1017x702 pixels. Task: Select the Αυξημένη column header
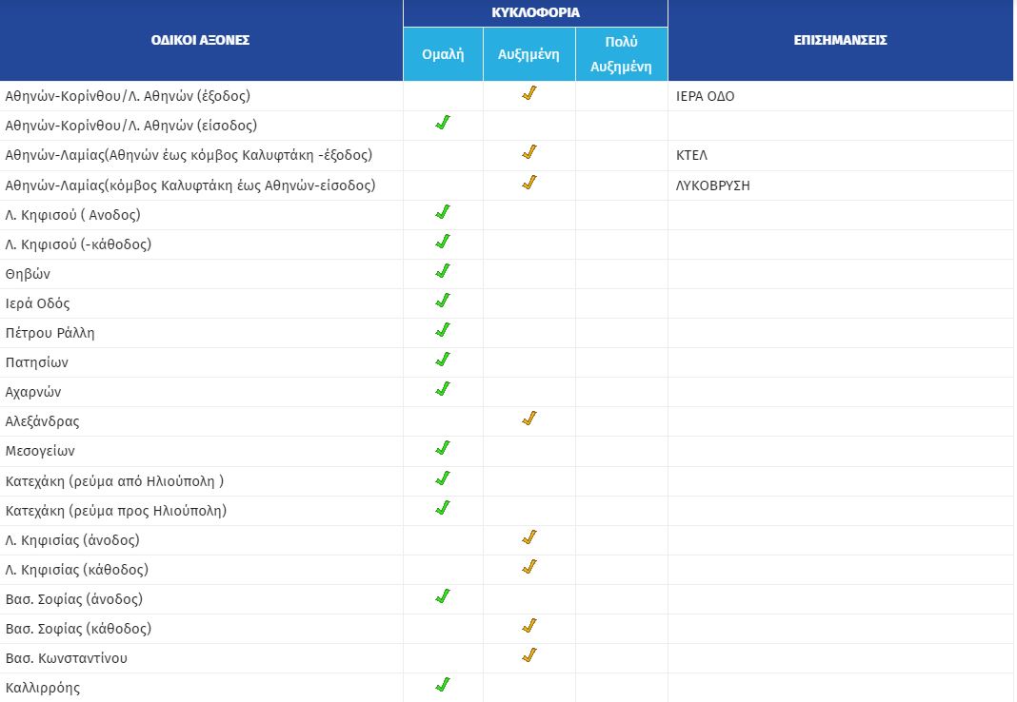point(528,54)
